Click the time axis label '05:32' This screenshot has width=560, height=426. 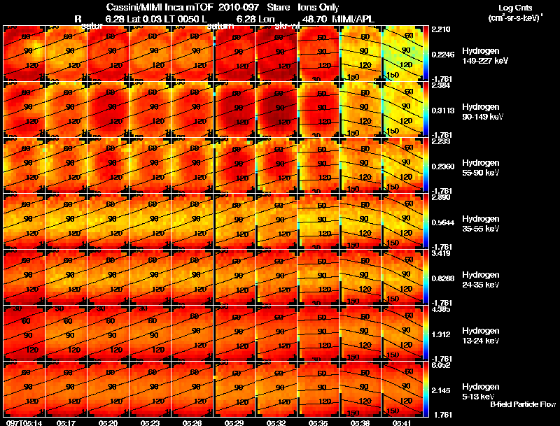pyautogui.click(x=276, y=423)
